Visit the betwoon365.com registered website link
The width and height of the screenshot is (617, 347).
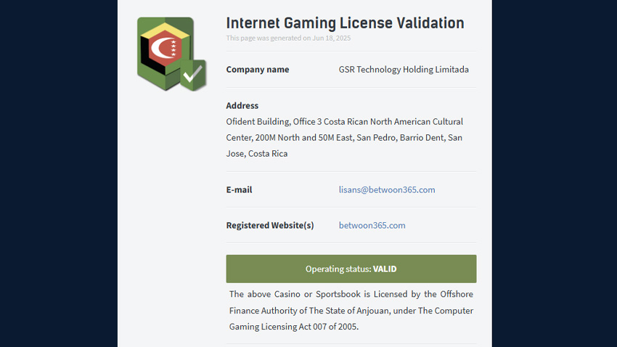click(372, 226)
